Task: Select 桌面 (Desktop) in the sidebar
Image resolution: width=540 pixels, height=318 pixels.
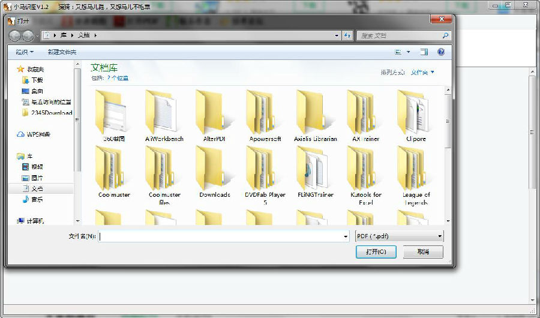Action: (x=37, y=91)
